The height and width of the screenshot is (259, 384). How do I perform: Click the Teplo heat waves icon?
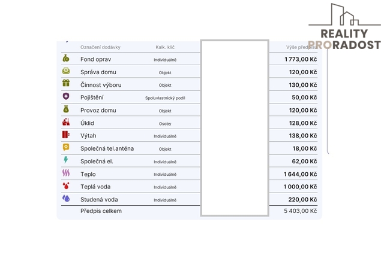pyautogui.click(x=66, y=173)
